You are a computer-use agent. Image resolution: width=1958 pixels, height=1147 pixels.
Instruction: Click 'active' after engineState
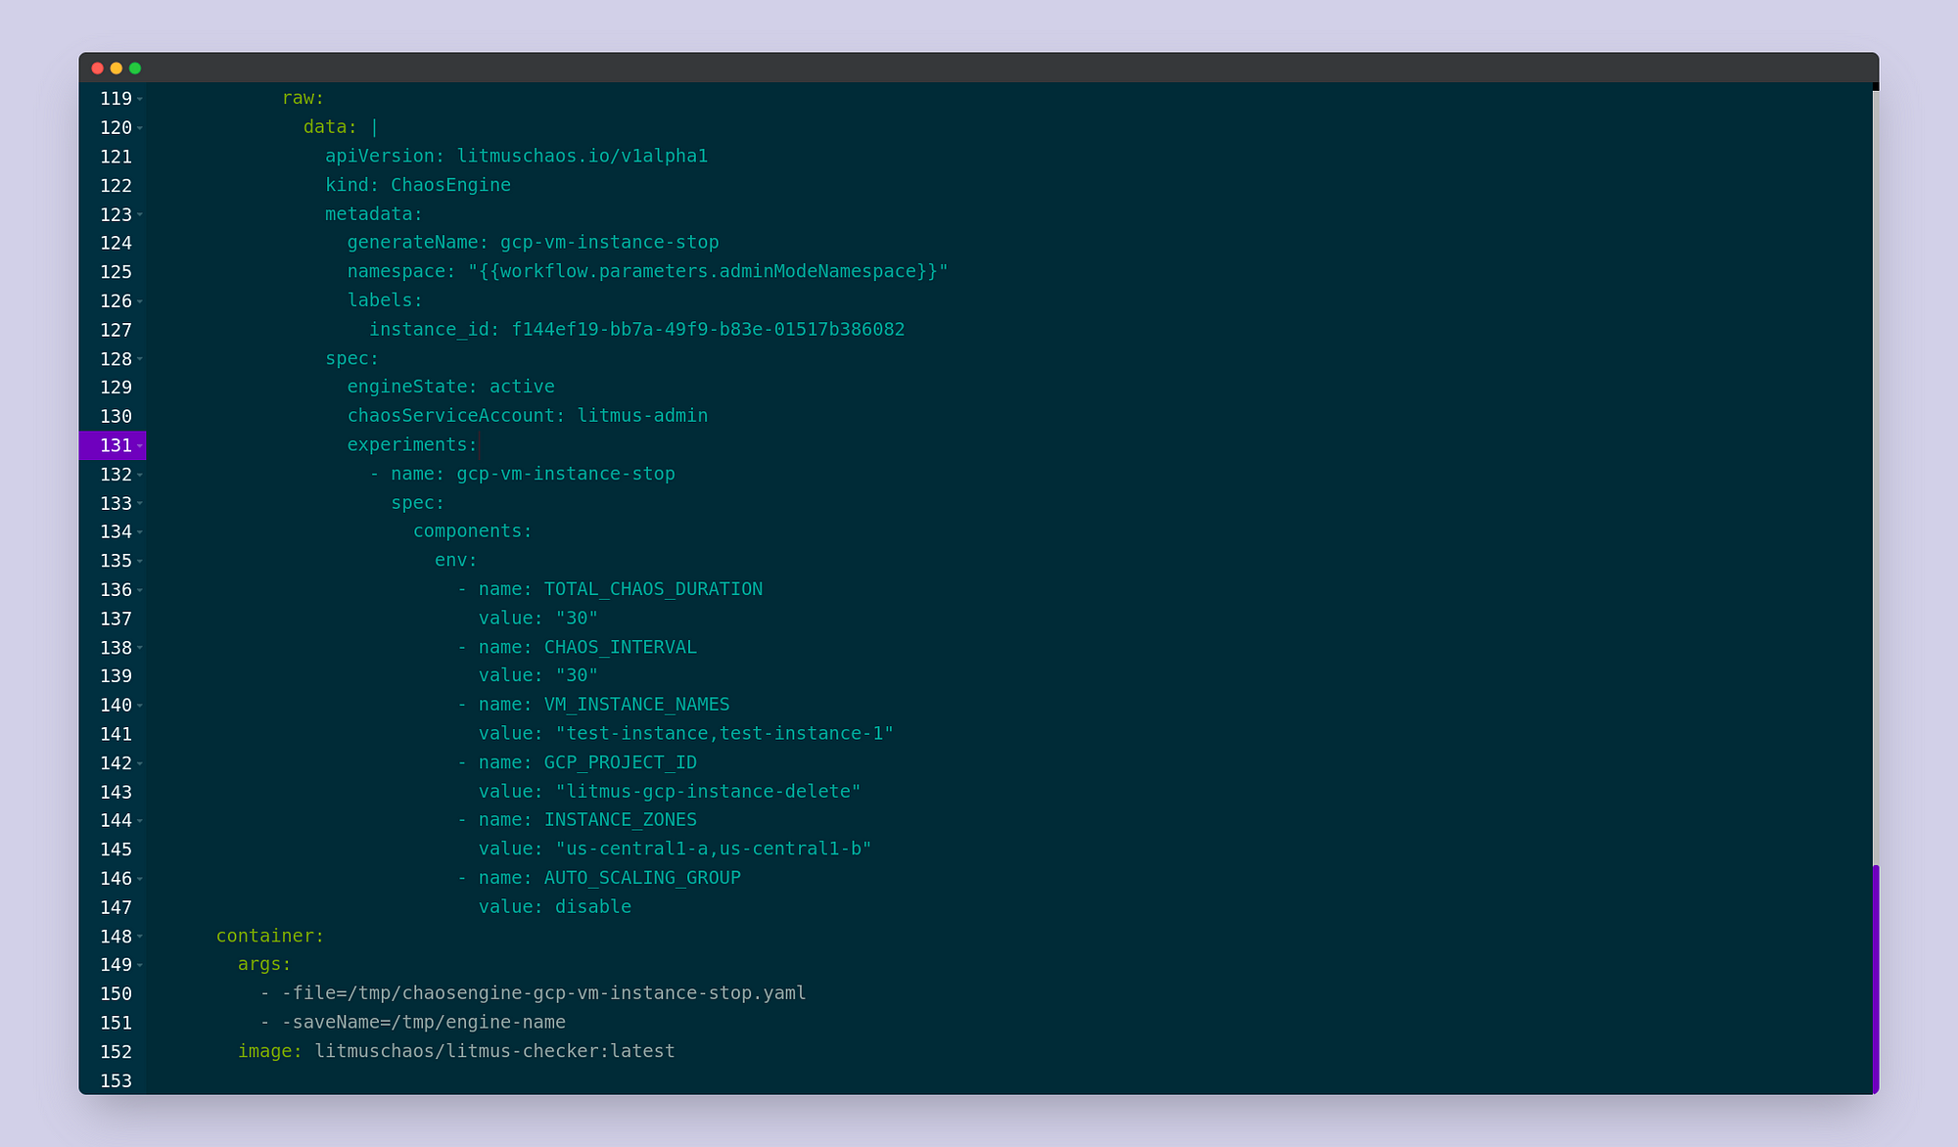(x=522, y=388)
